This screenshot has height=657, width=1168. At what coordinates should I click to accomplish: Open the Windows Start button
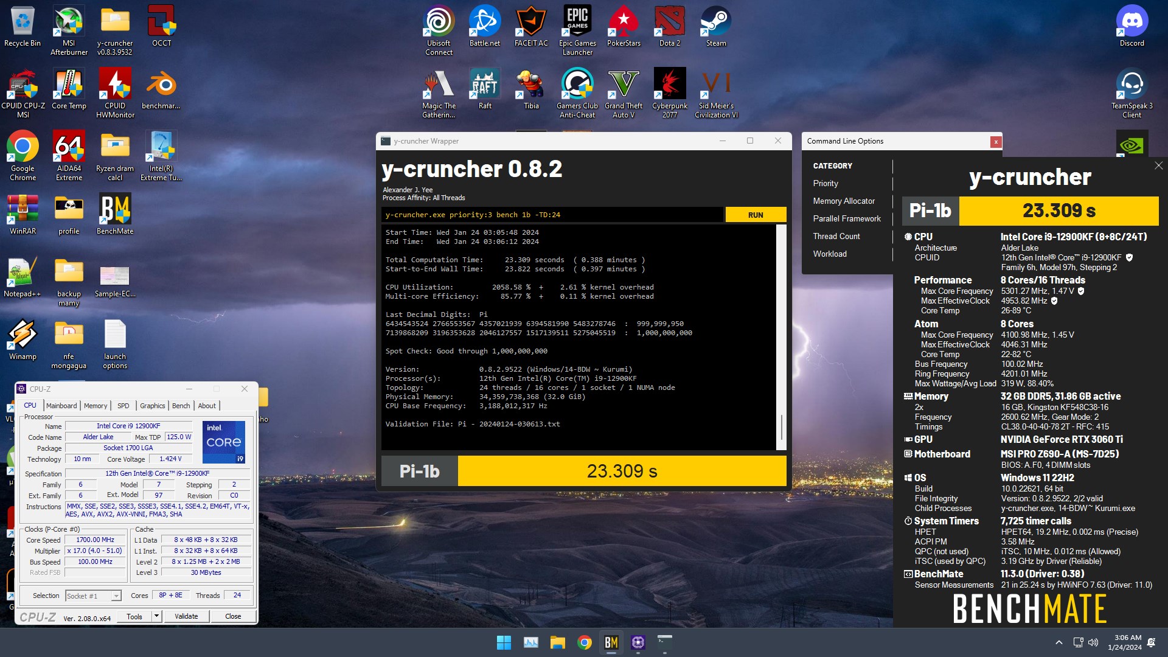tap(504, 642)
